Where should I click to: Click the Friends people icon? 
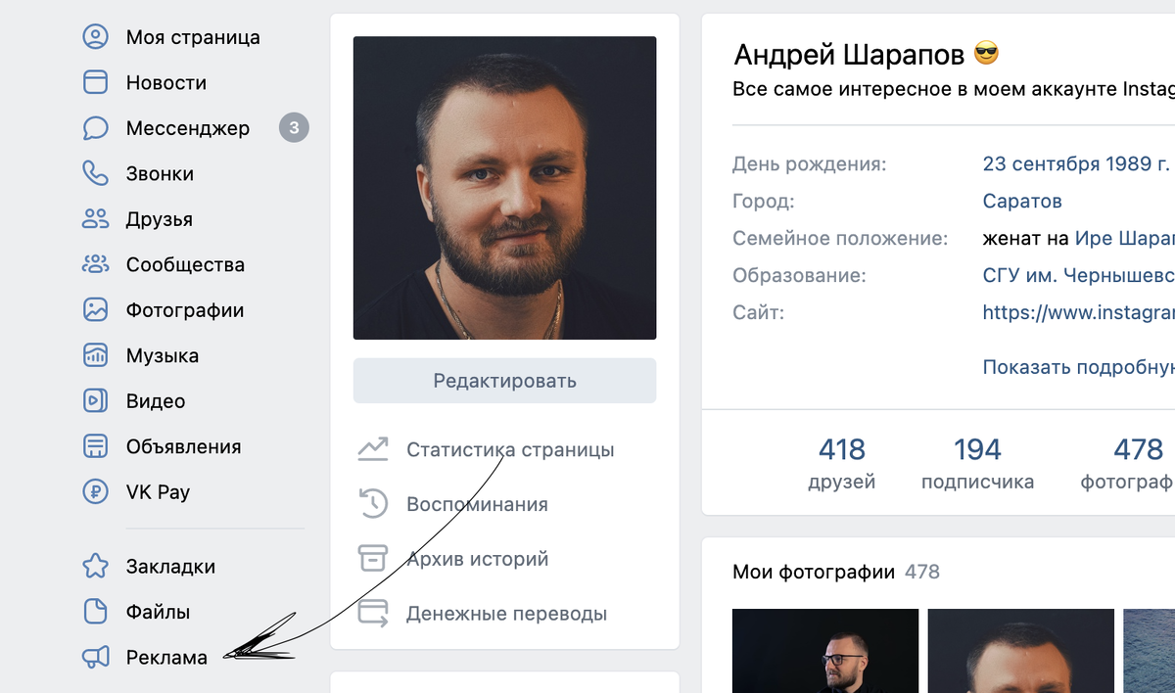coord(95,219)
